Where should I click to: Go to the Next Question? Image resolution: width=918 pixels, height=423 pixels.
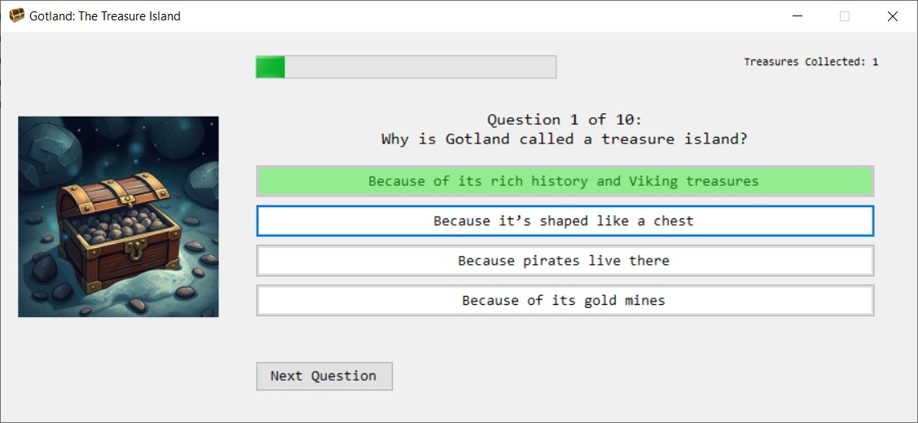coord(324,376)
